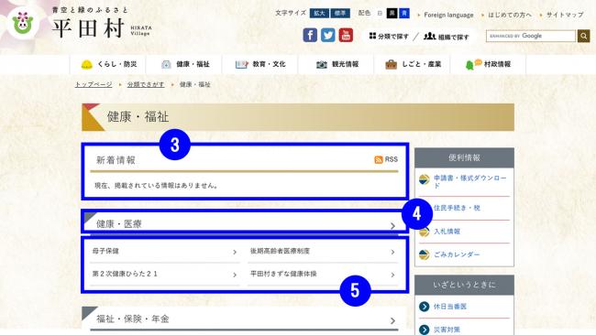The width and height of the screenshot is (596, 335).
Task: Open the 福祉・保険・年金 heading link
Action: (x=133, y=319)
